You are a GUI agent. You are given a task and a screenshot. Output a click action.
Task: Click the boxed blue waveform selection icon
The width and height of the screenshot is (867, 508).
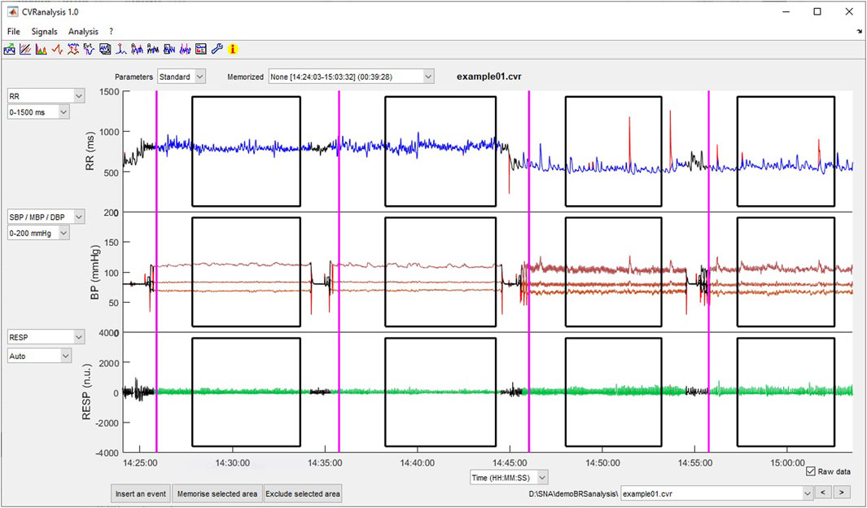[169, 49]
